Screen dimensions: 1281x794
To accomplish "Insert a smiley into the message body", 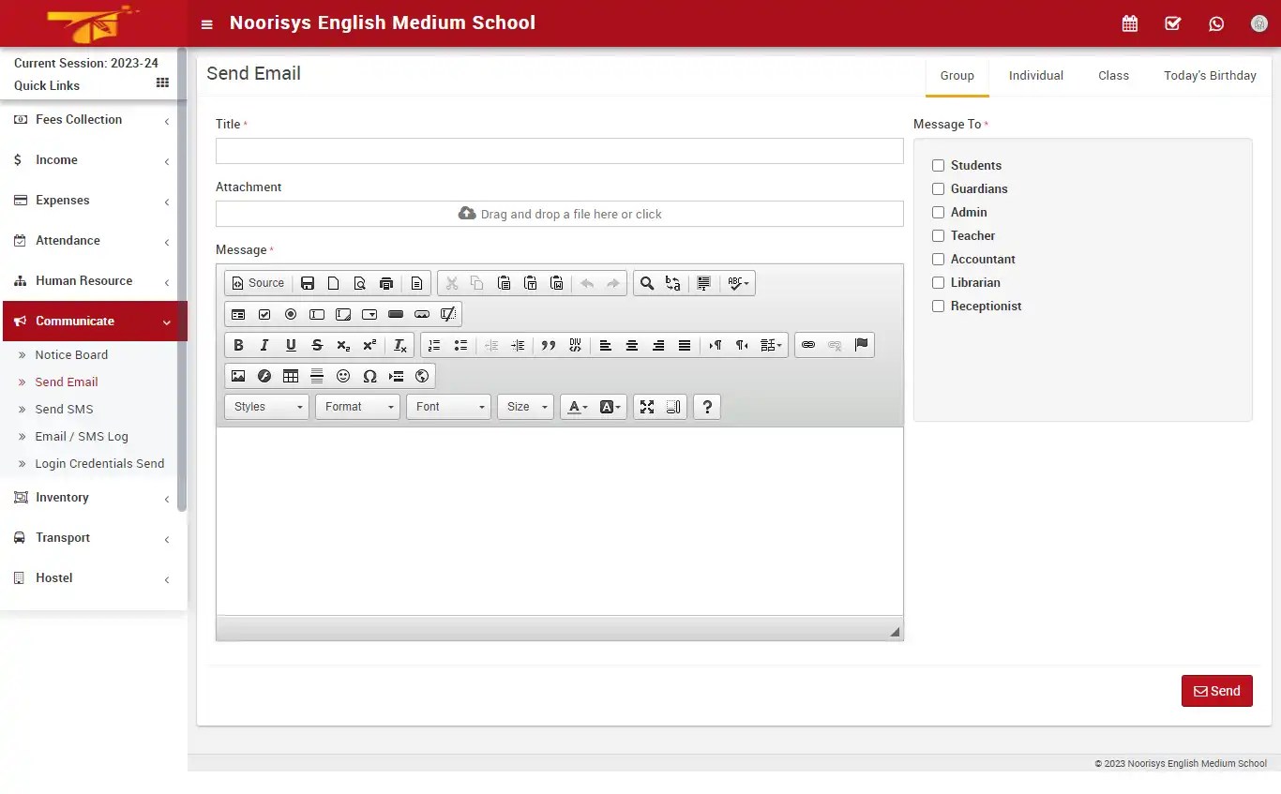I will pos(342,376).
